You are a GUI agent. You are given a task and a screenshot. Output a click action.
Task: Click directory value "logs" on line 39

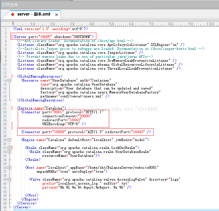[x=175, y=179]
